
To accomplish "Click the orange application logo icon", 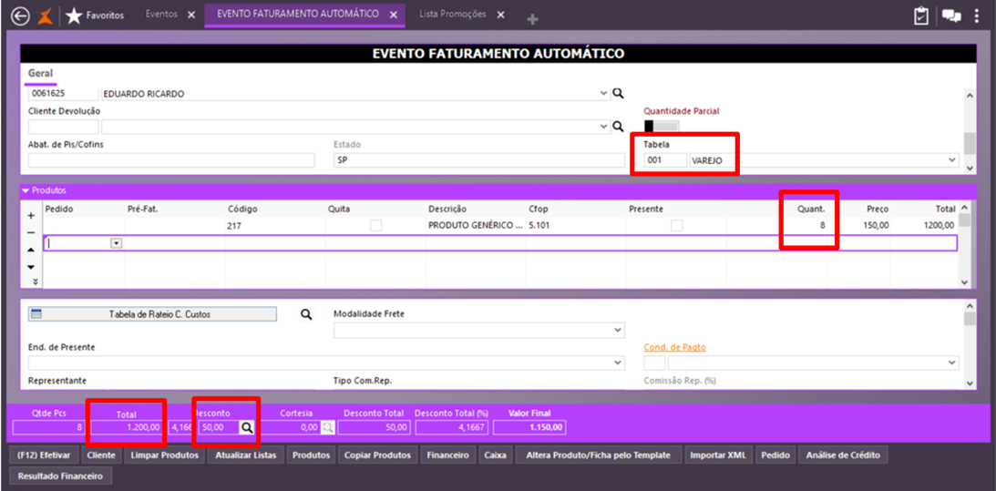I will [45, 16].
